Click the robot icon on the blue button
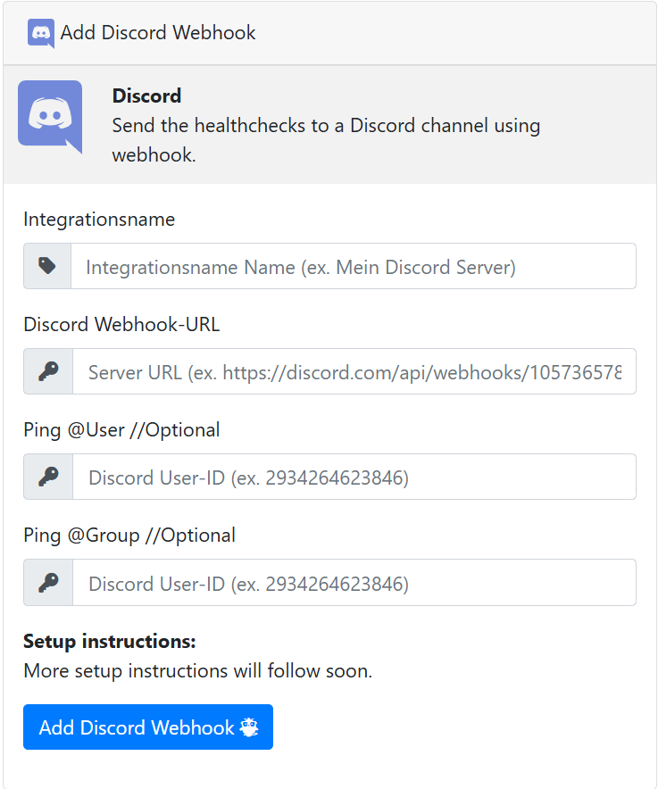This screenshot has width=658, height=789. click(x=249, y=727)
